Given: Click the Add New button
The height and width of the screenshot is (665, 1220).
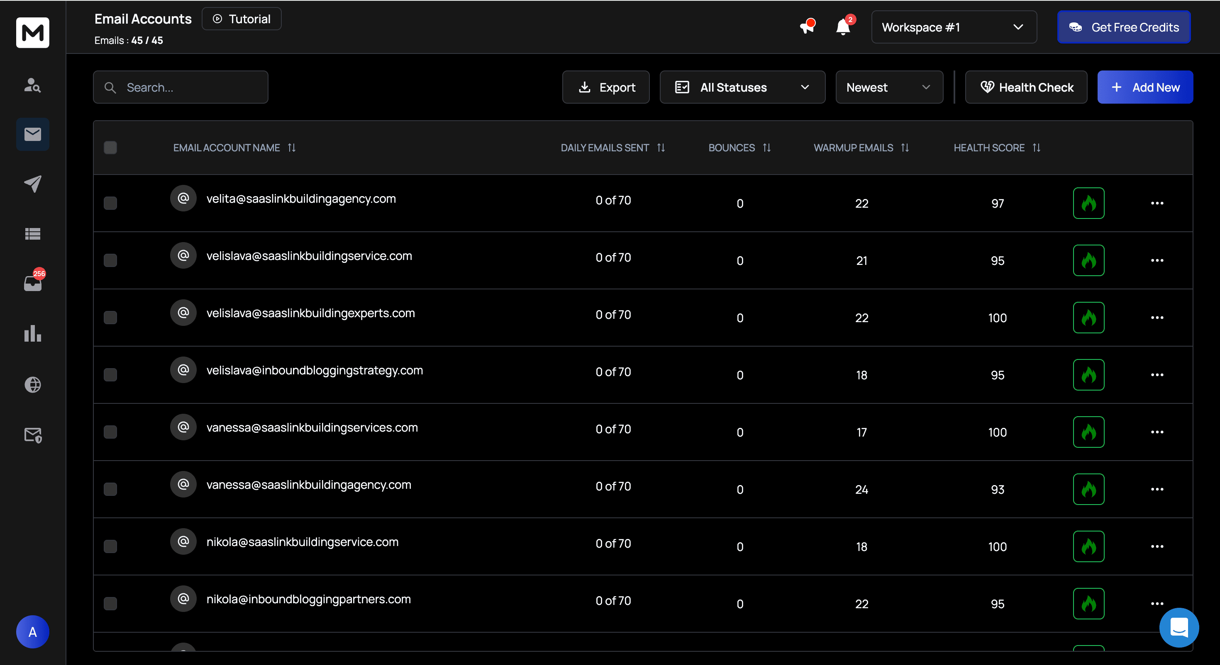Looking at the screenshot, I should [x=1145, y=87].
